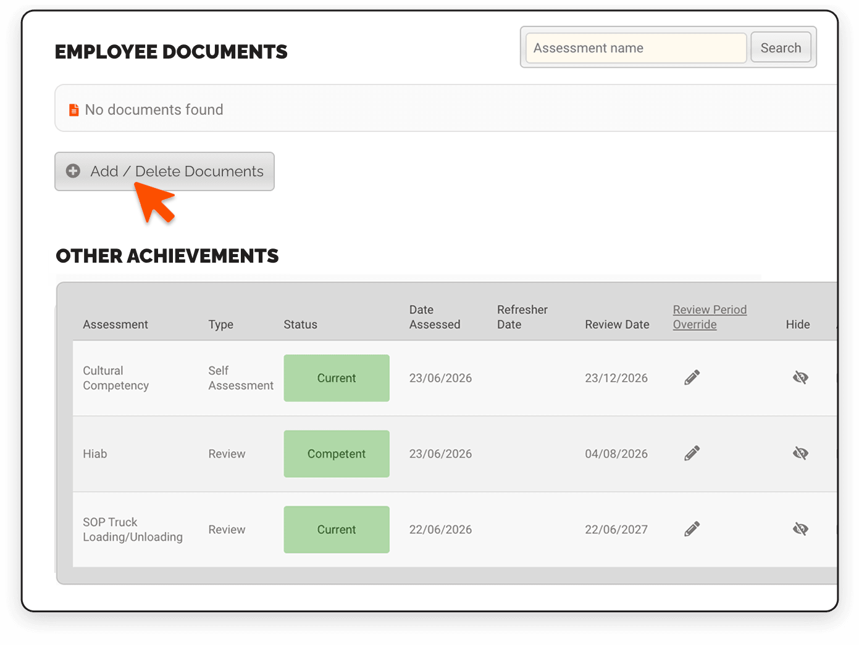Click the Review type in the SOP Truck row
This screenshot has width=859, height=645.
[227, 530]
